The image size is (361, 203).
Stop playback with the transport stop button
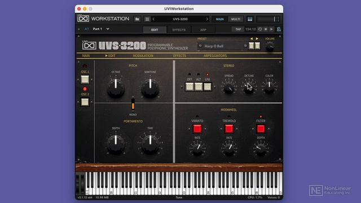click(x=266, y=29)
